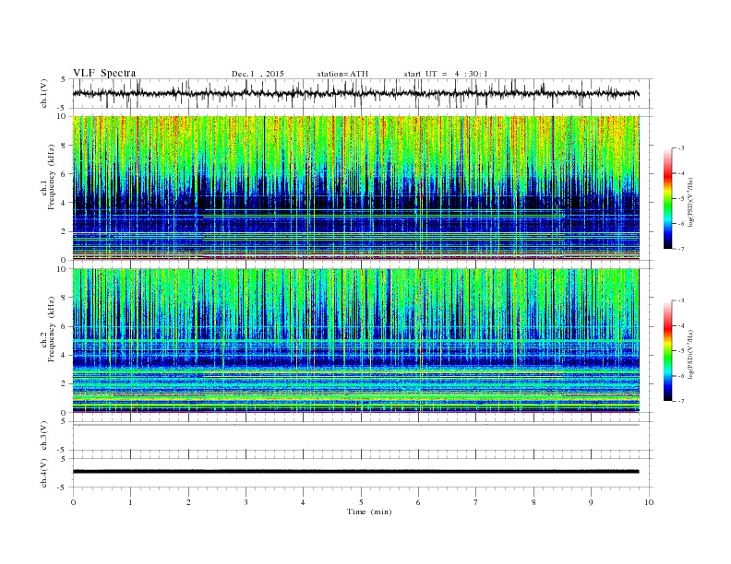Click the upper PSD color scale bar
The height and width of the screenshot is (564, 731).
[667, 199]
